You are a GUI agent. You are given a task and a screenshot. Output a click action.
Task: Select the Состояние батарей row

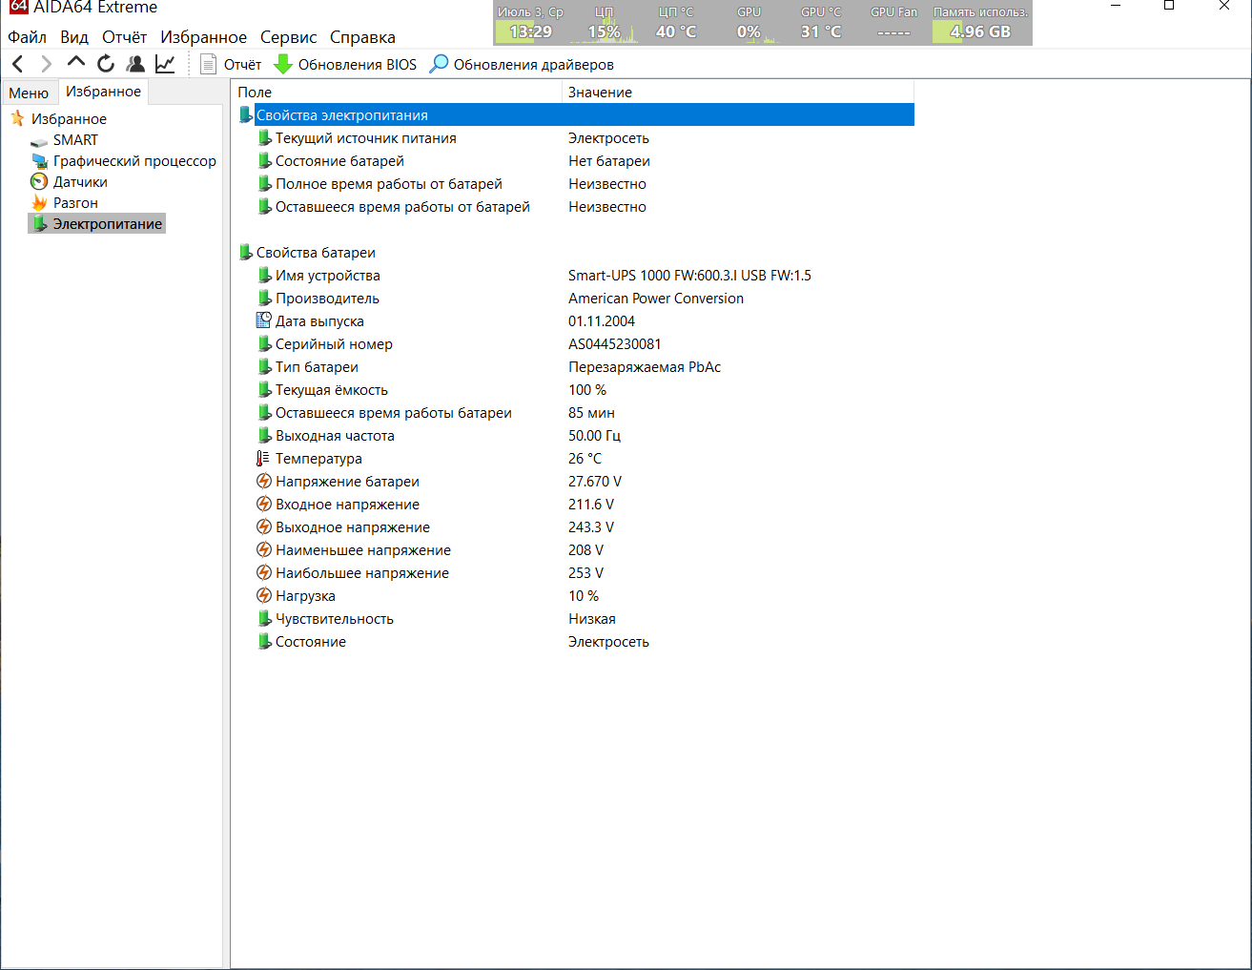(x=575, y=161)
